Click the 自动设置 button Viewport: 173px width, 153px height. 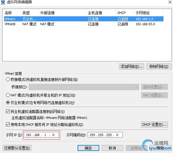pyautogui.click(x=155, y=87)
